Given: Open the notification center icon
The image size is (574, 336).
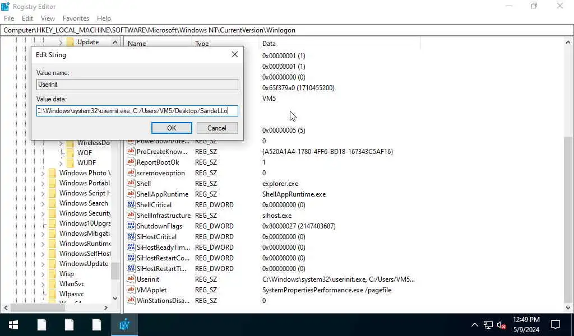Looking at the screenshot, I should click(556, 325).
